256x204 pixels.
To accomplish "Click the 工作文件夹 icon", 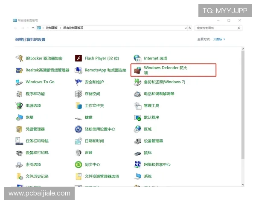I will click(79, 105).
